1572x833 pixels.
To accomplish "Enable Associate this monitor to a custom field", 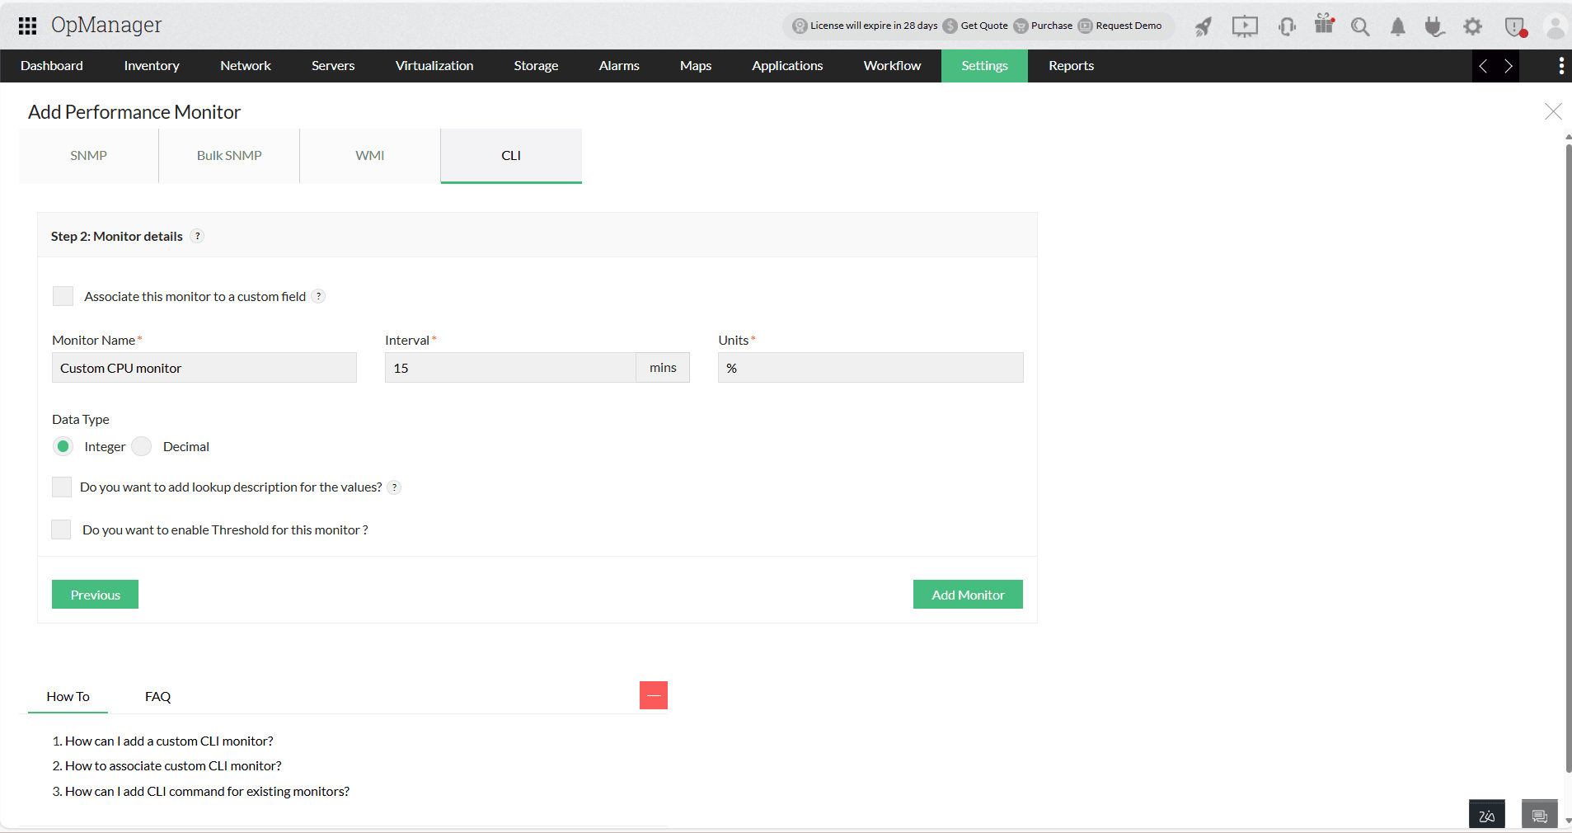I will coord(63,296).
